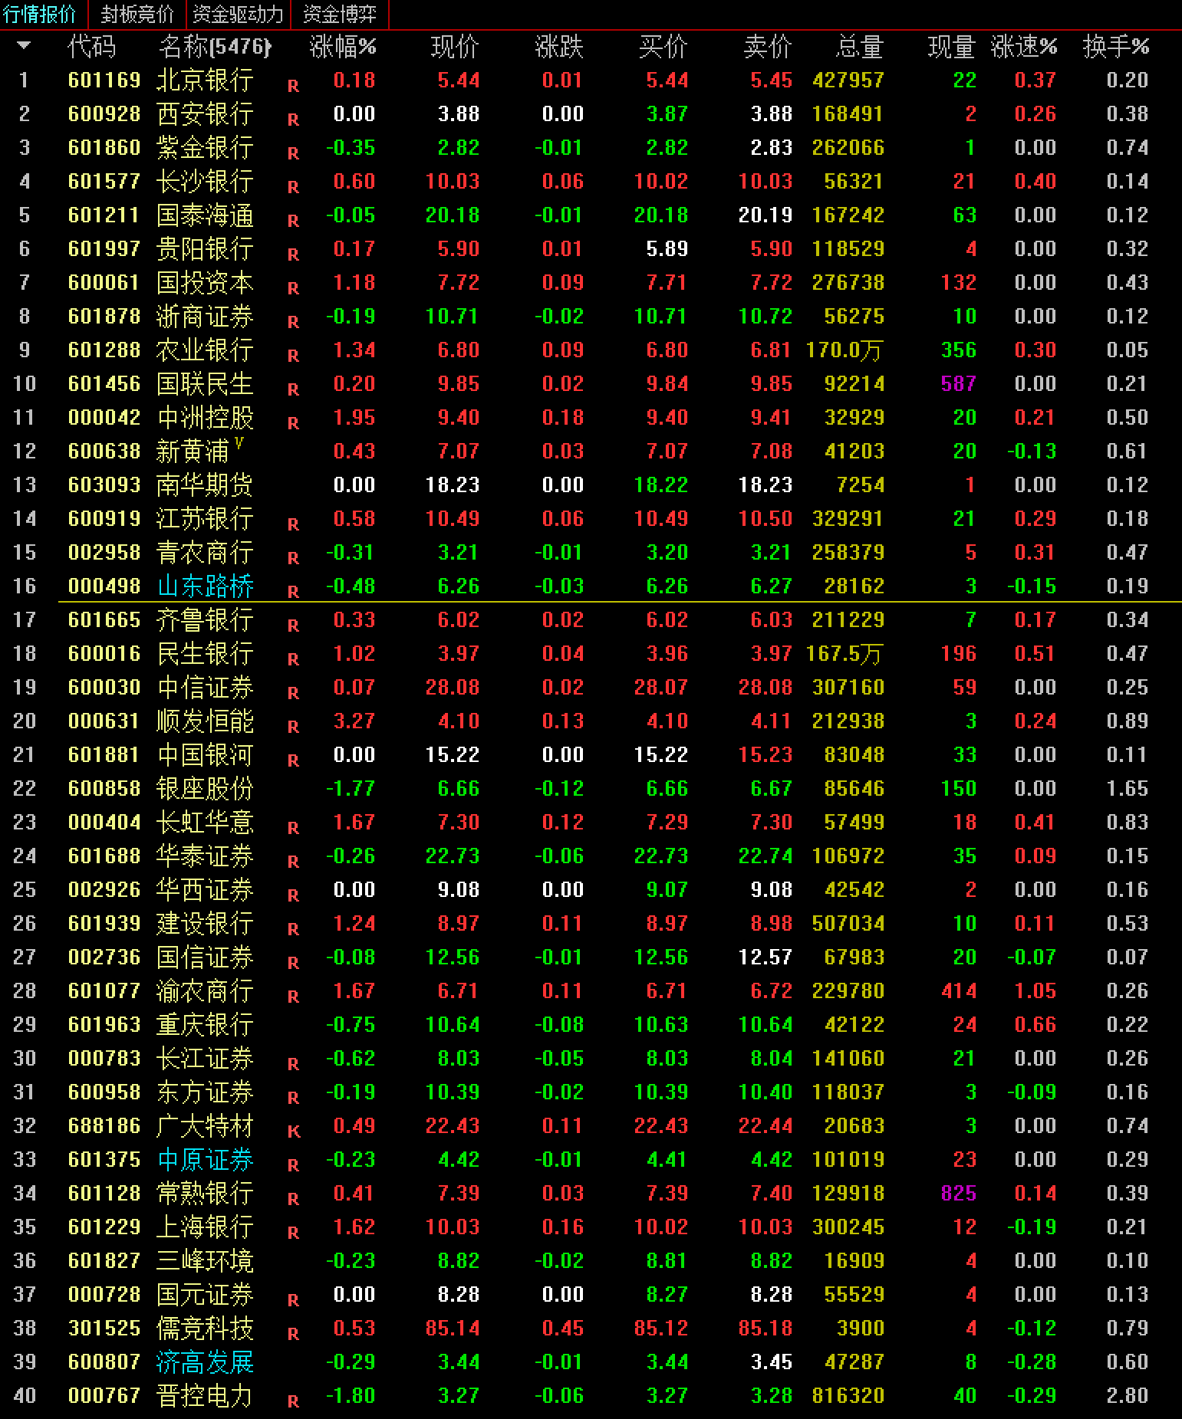The height and width of the screenshot is (1419, 1182).
Task: Click current volume 587 for 国联民生
Action: pyautogui.click(x=959, y=384)
